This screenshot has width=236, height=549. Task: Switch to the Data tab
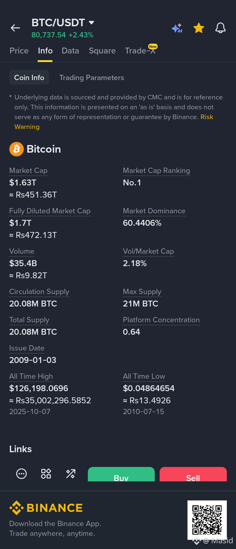(70, 51)
